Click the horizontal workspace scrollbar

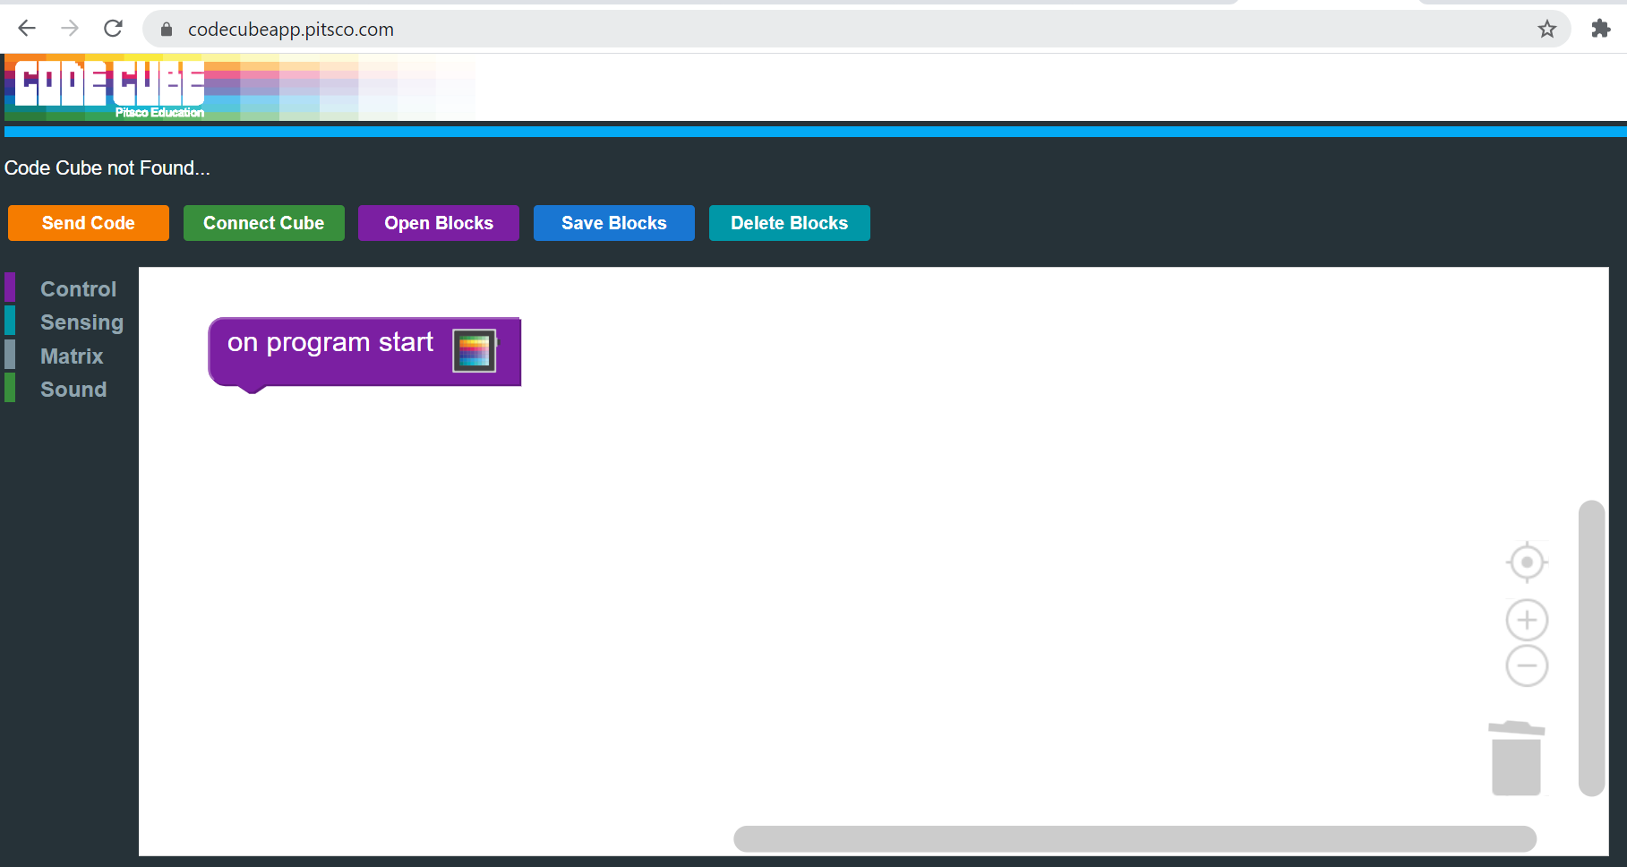[x=1135, y=839]
